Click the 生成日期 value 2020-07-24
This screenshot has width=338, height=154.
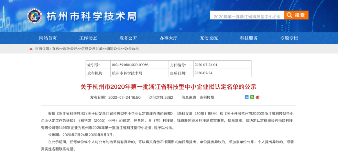pyautogui.click(x=203, y=73)
